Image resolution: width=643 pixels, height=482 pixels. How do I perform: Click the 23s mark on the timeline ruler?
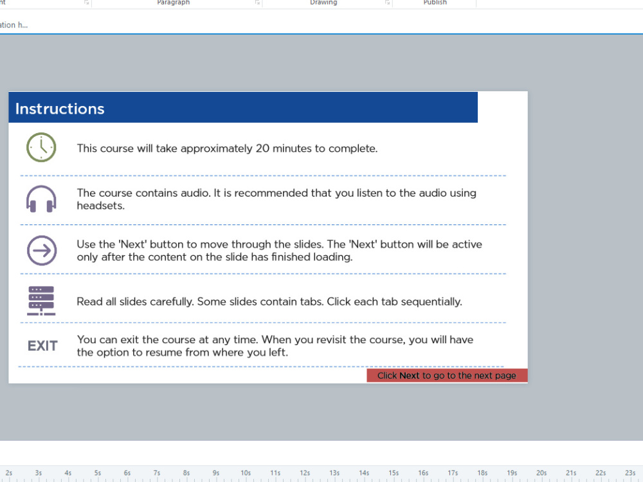coord(630,473)
